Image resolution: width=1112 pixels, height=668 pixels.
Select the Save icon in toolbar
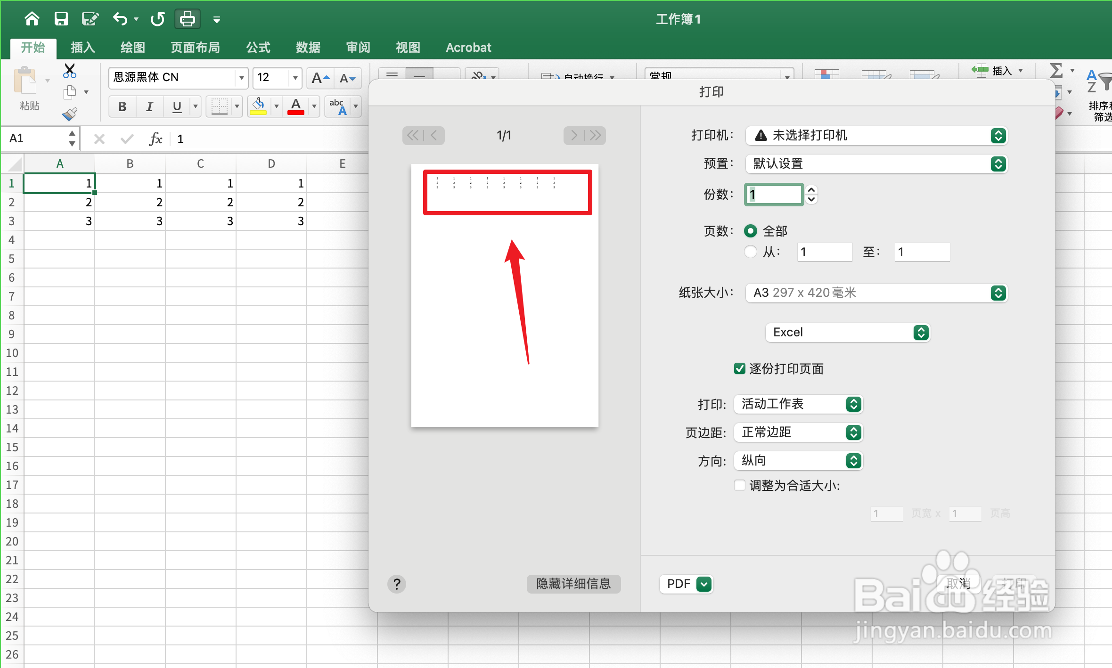point(61,19)
